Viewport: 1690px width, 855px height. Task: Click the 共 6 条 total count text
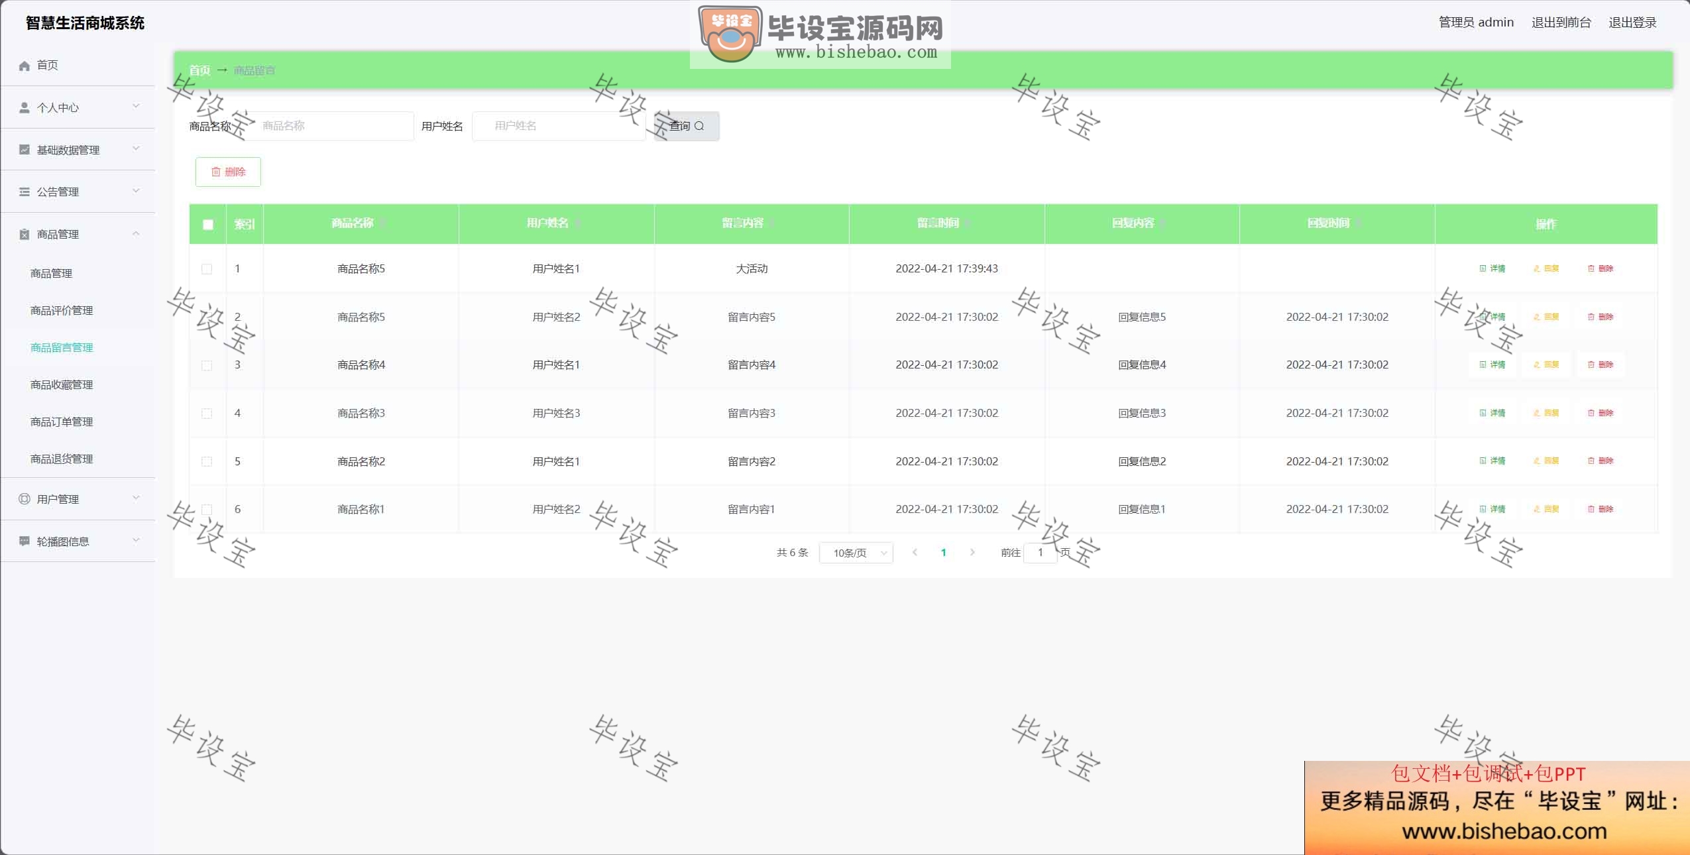[793, 553]
